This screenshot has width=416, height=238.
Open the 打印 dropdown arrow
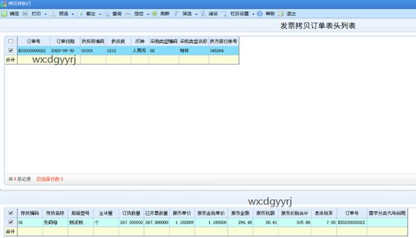pos(46,14)
